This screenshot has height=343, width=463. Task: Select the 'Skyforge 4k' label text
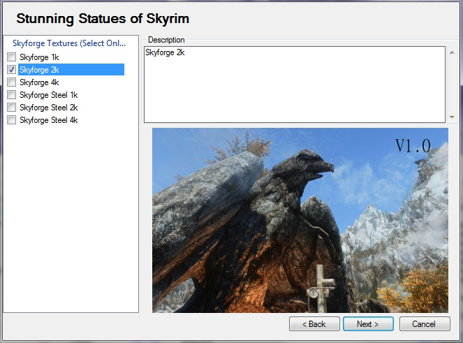pos(39,82)
